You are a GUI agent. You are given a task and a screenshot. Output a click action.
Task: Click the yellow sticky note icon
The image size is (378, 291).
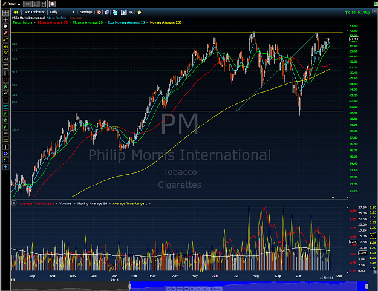(139, 12)
